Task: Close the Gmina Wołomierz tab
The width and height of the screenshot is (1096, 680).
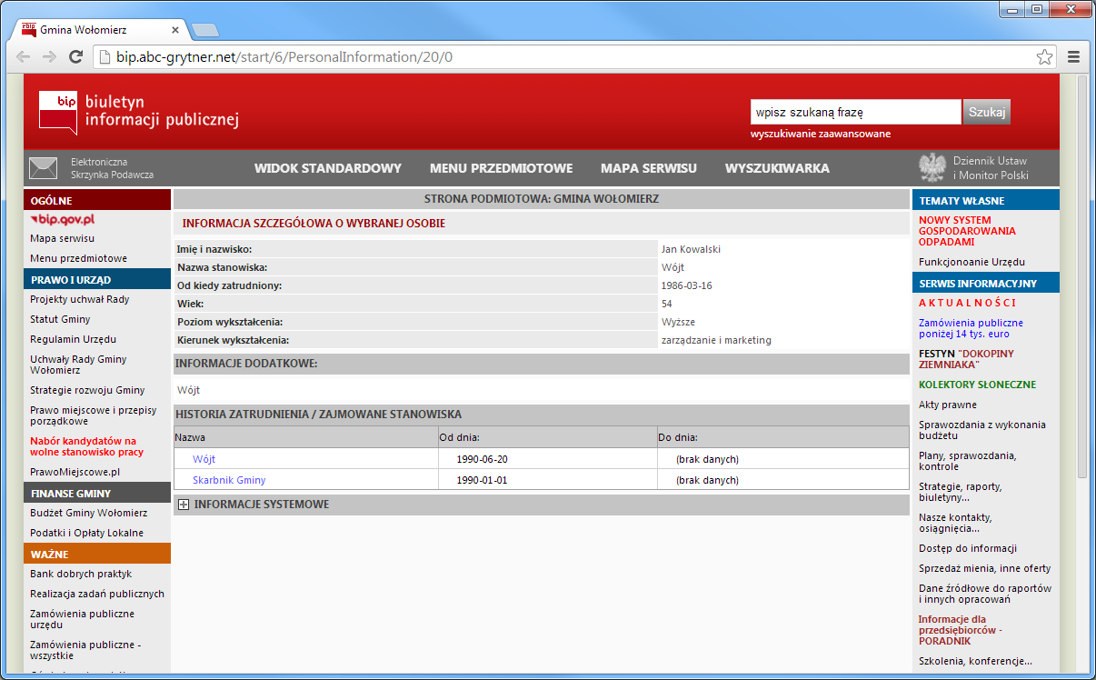Action: click(x=175, y=30)
